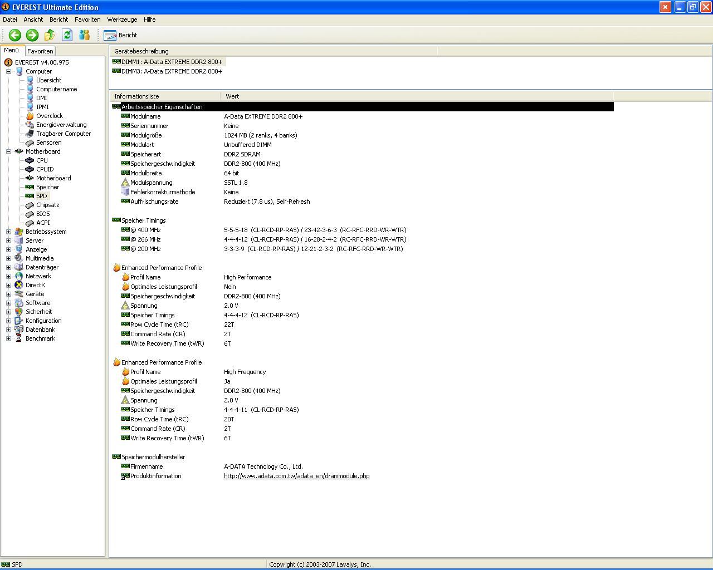
Task: Select the ACPI icon
Action: [30, 223]
